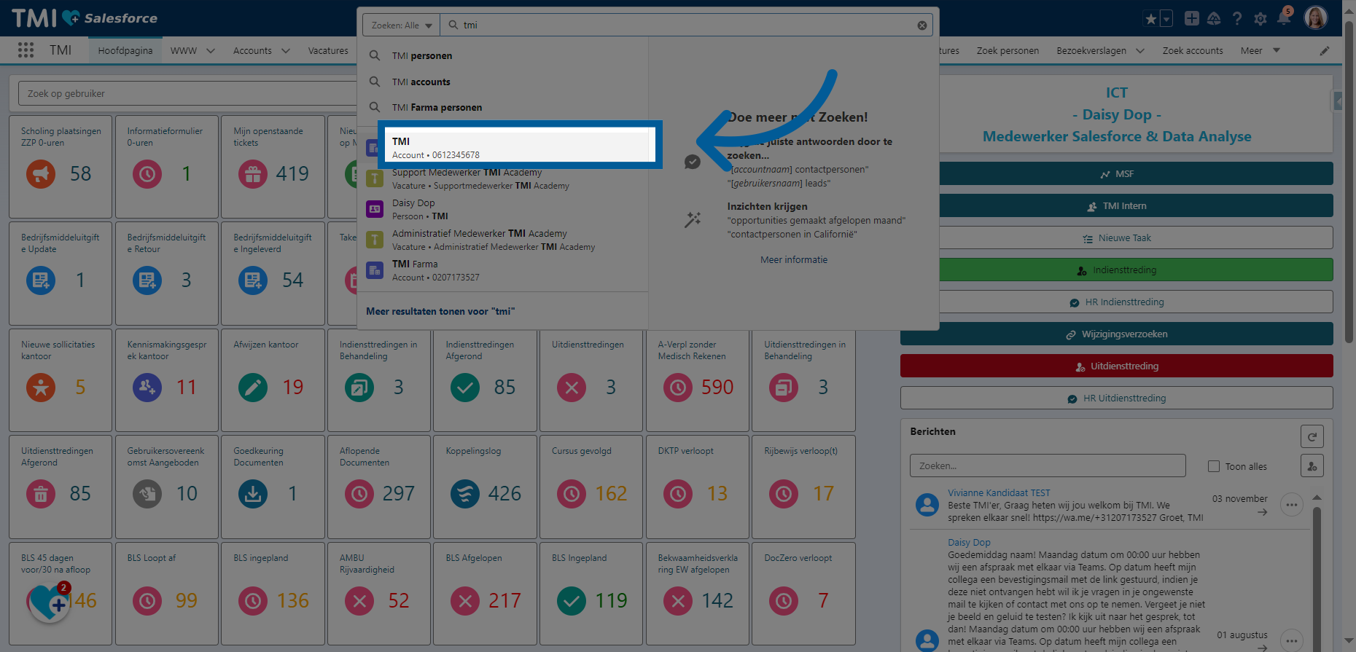Open options for 03 november message

pyautogui.click(x=1292, y=505)
